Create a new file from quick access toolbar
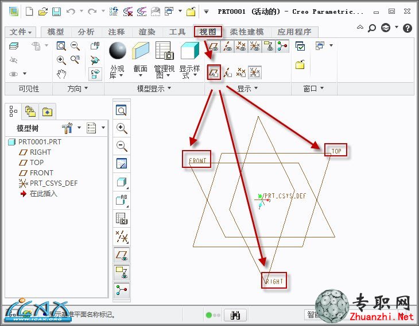419x326 pixels. [x=29, y=11]
